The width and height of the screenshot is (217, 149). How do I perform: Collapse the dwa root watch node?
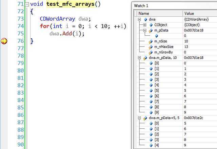139,20
